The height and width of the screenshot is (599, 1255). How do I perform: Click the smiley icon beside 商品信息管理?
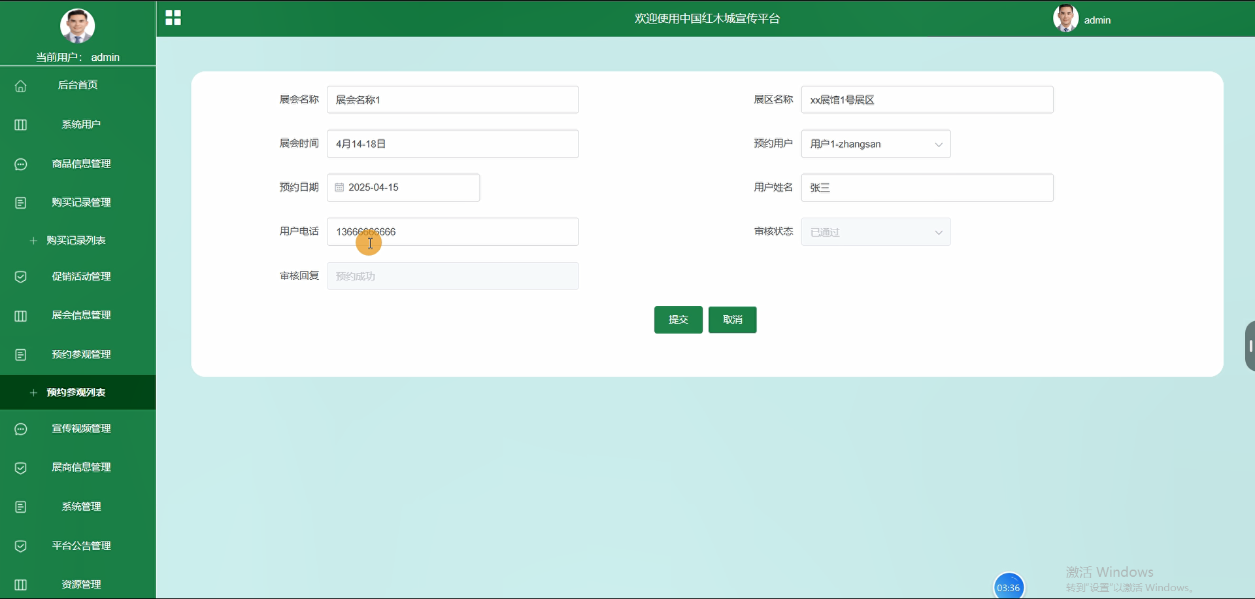tap(20, 164)
